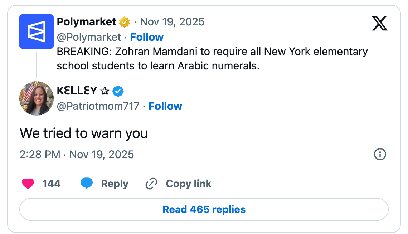Follow the Polymarket account
Image resolution: width=408 pixels, height=234 pixels.
tap(147, 37)
